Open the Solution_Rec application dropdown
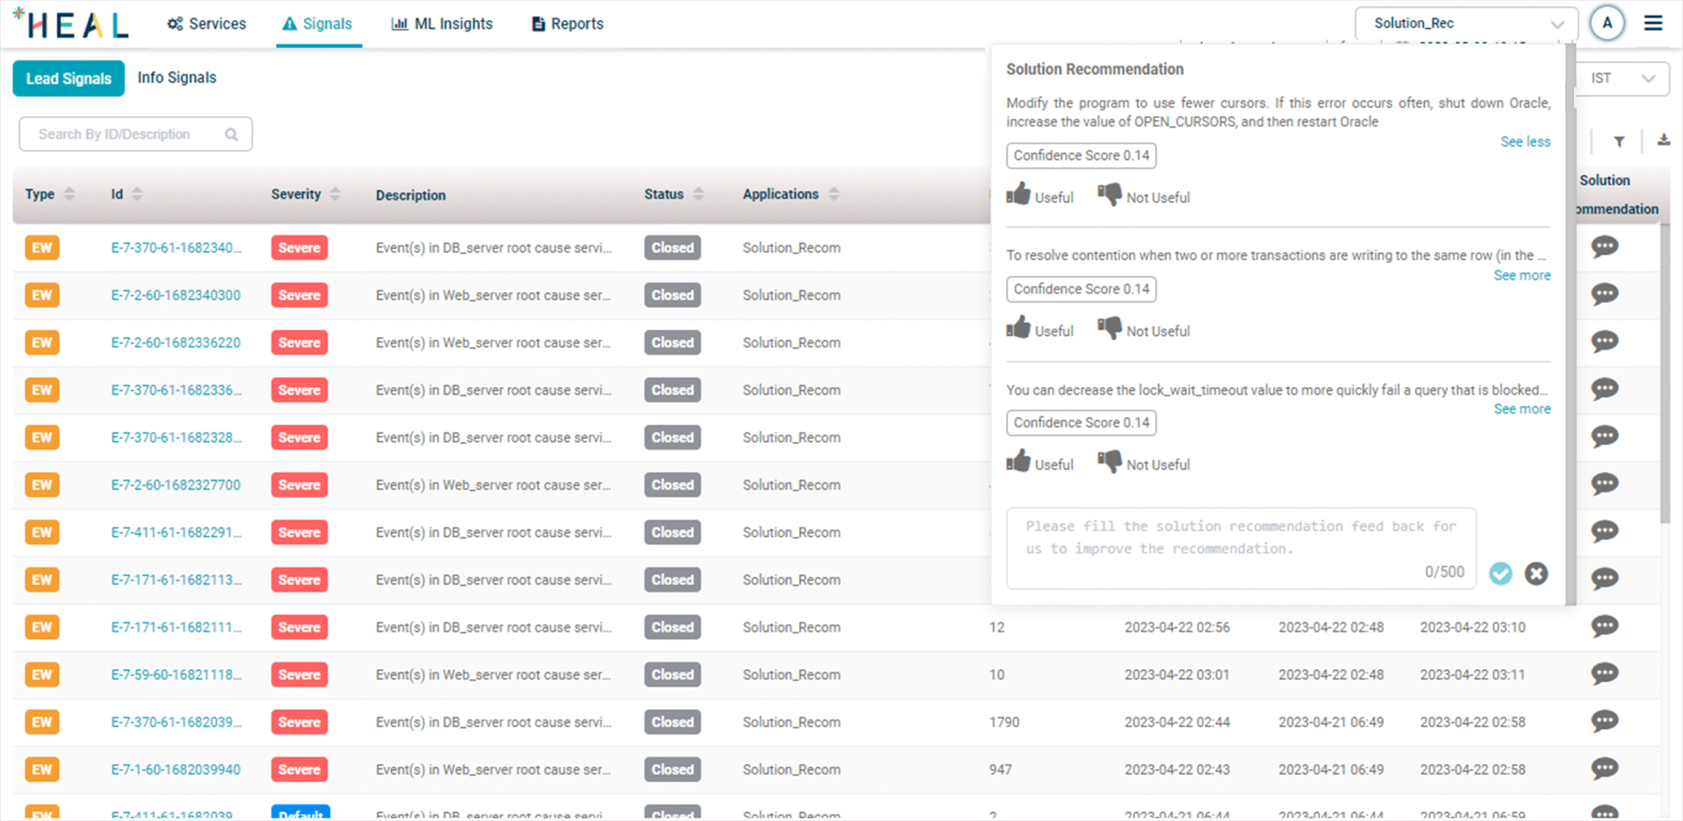The image size is (1683, 821). click(1466, 24)
